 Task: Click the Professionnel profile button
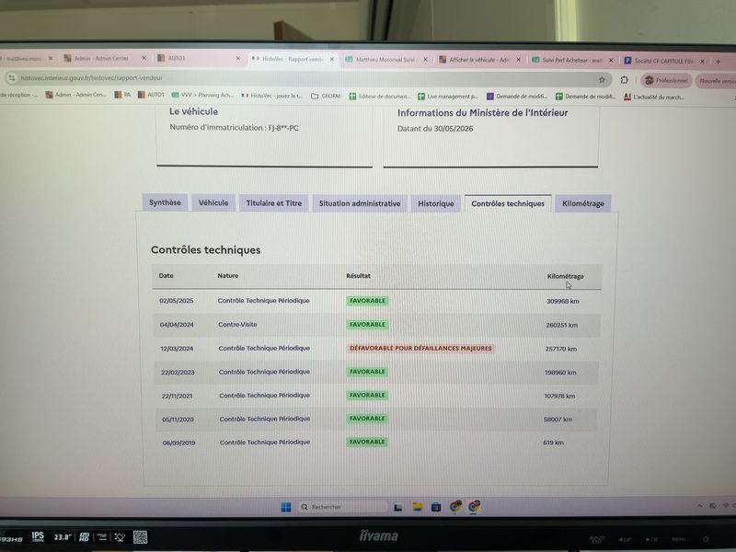(666, 80)
